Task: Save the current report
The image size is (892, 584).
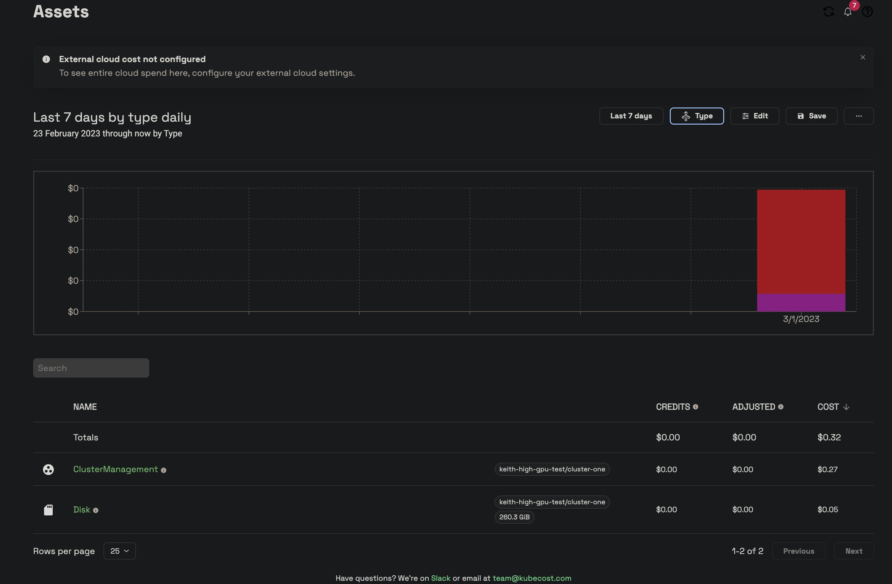Action: (811, 116)
